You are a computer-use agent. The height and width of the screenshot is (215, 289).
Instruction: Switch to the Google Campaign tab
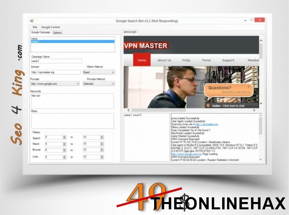pyautogui.click(x=41, y=32)
